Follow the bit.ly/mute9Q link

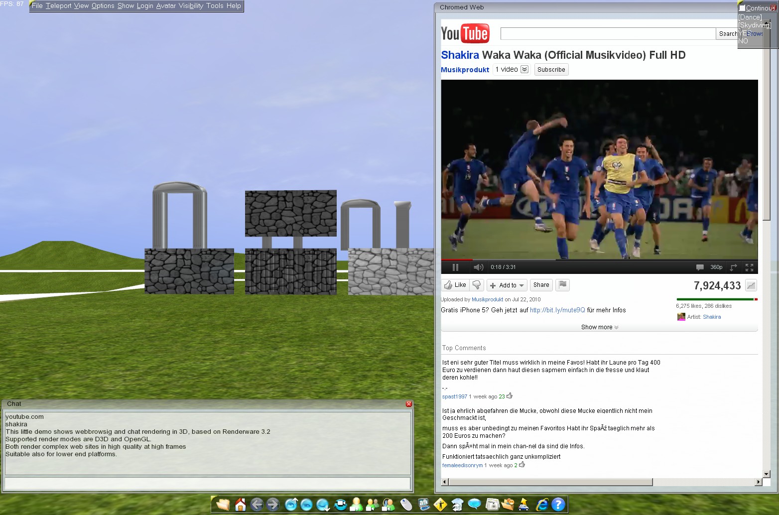[x=557, y=310]
